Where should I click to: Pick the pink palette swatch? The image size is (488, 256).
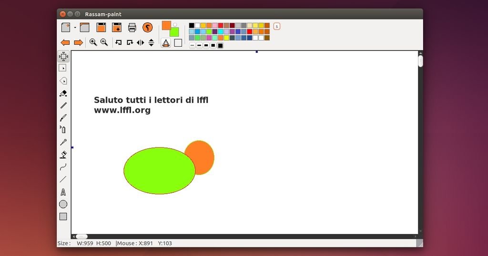(215, 26)
